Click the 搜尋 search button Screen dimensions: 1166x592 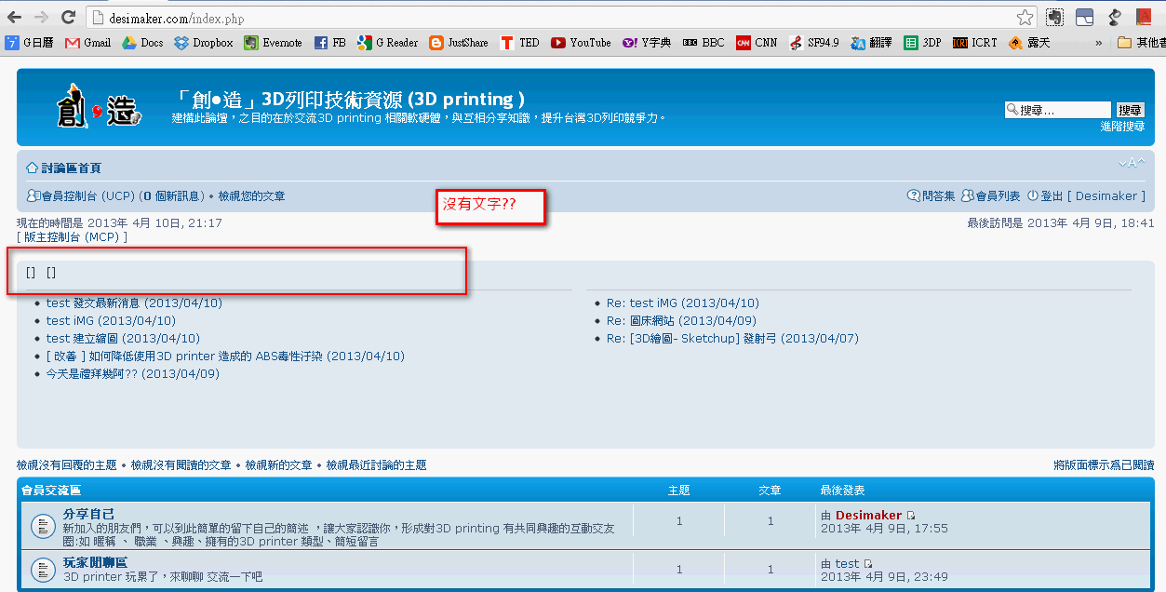tap(1130, 110)
